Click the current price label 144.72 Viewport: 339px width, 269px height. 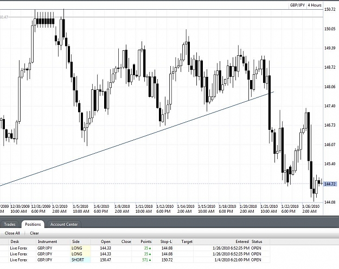point(330,184)
